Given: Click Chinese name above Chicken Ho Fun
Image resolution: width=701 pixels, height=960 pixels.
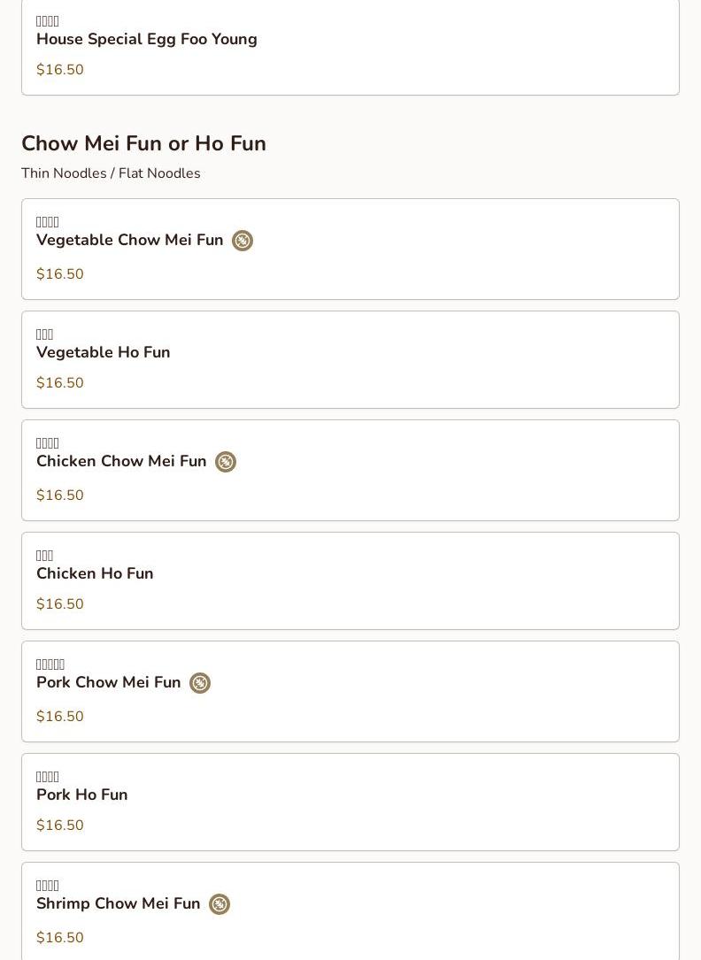Looking at the screenshot, I should point(44,556).
